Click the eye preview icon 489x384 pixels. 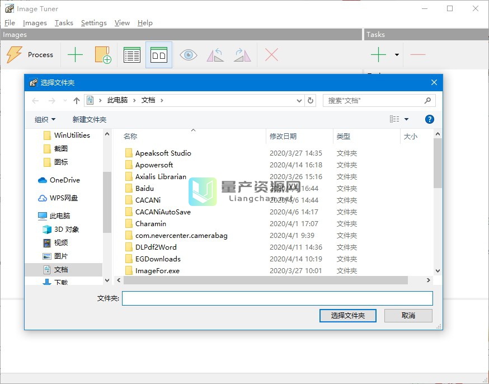pos(189,55)
